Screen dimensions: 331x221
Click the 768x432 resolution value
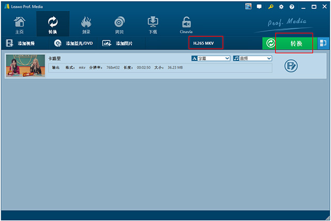pyautogui.click(x=113, y=68)
